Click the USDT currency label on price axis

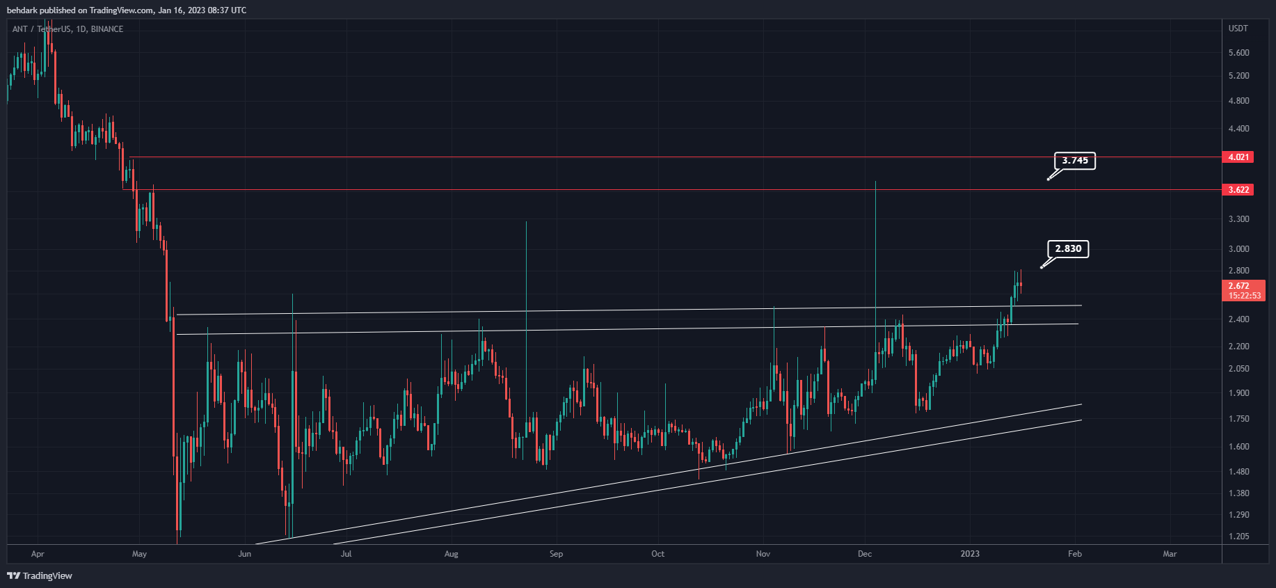coord(1238,29)
